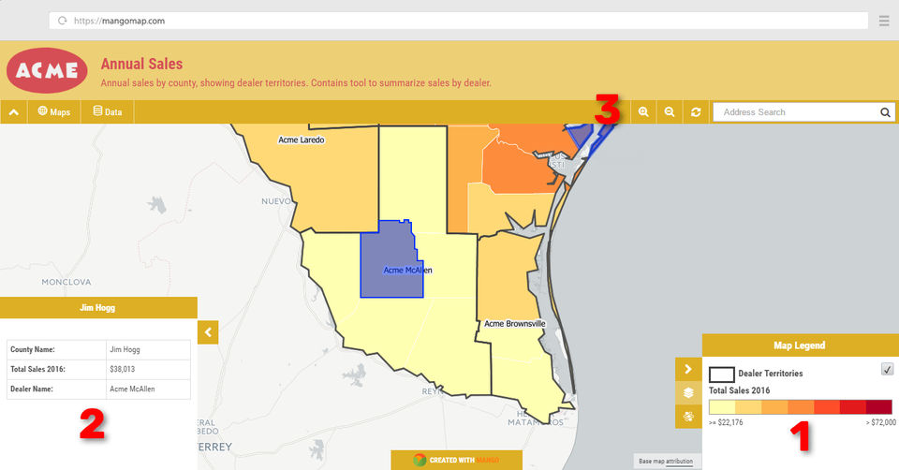Click the Created with Mango button
The image size is (899, 470).
click(456, 460)
